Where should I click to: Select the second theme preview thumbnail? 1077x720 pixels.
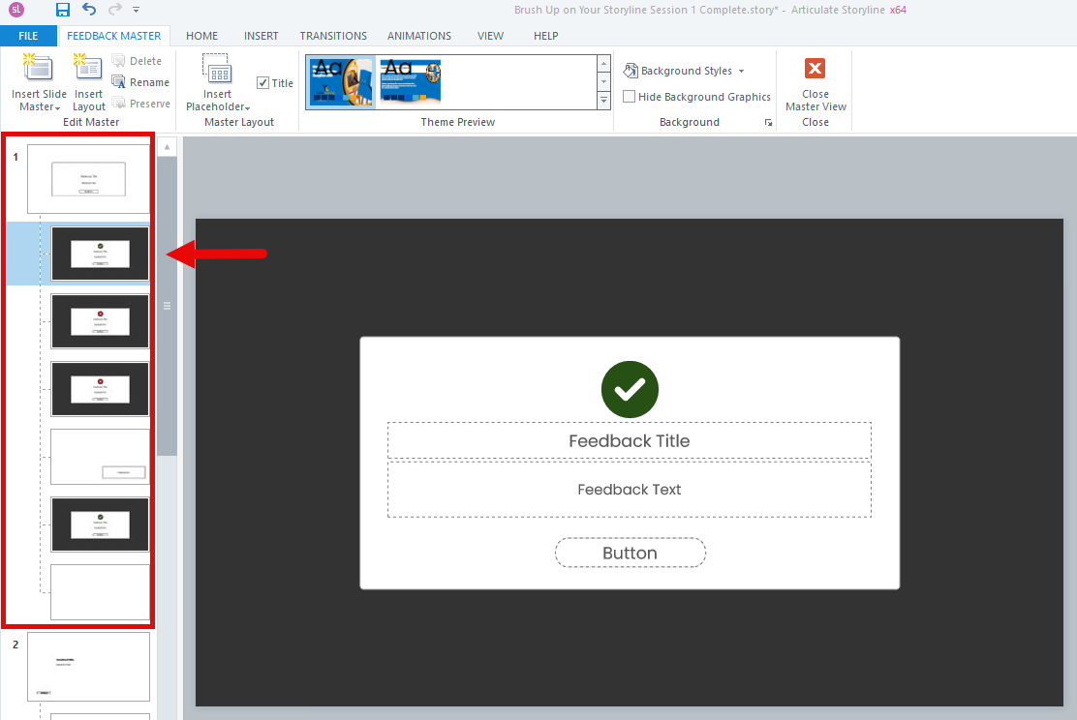[x=410, y=81]
